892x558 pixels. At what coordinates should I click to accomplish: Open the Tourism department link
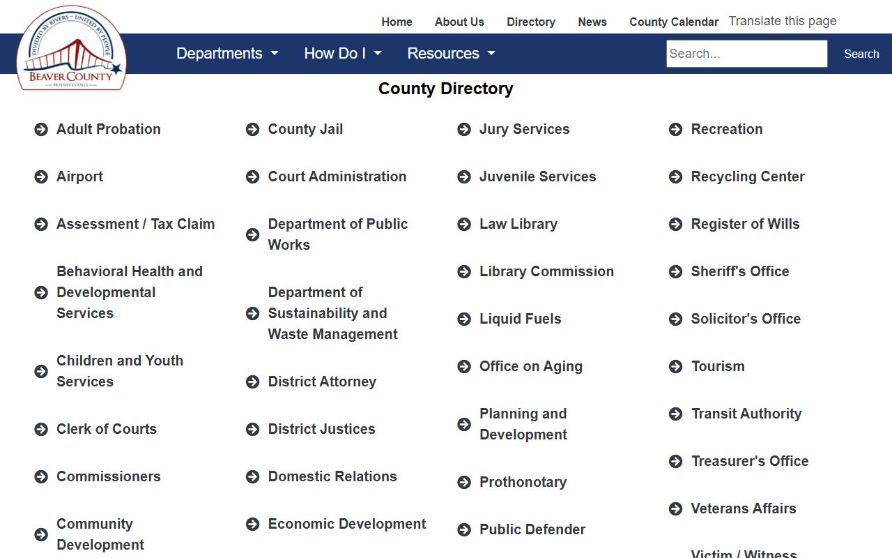click(x=718, y=366)
